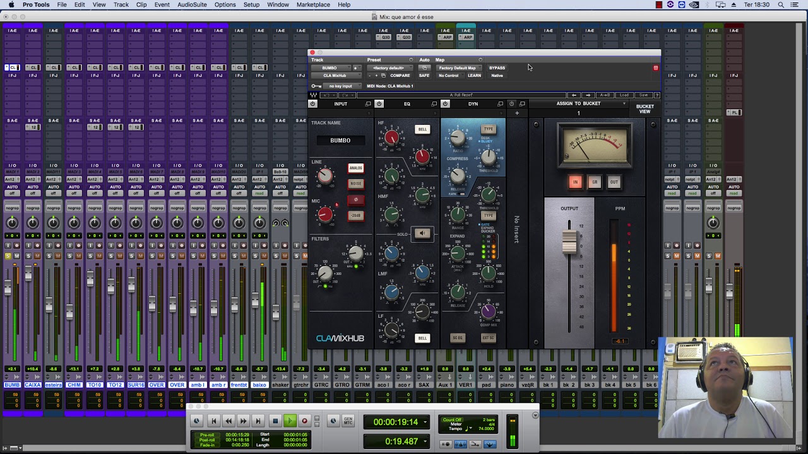
Task: Open the BUMBO track selector dropdown
Action: [x=330, y=67]
